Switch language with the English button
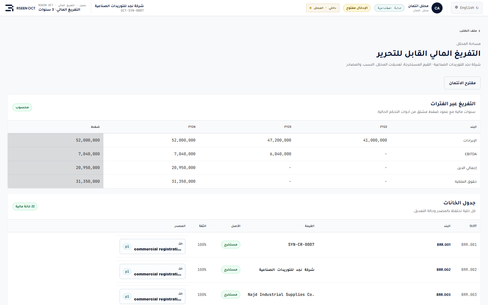 coord(467,8)
